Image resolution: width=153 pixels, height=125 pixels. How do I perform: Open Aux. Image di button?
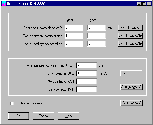(130, 28)
